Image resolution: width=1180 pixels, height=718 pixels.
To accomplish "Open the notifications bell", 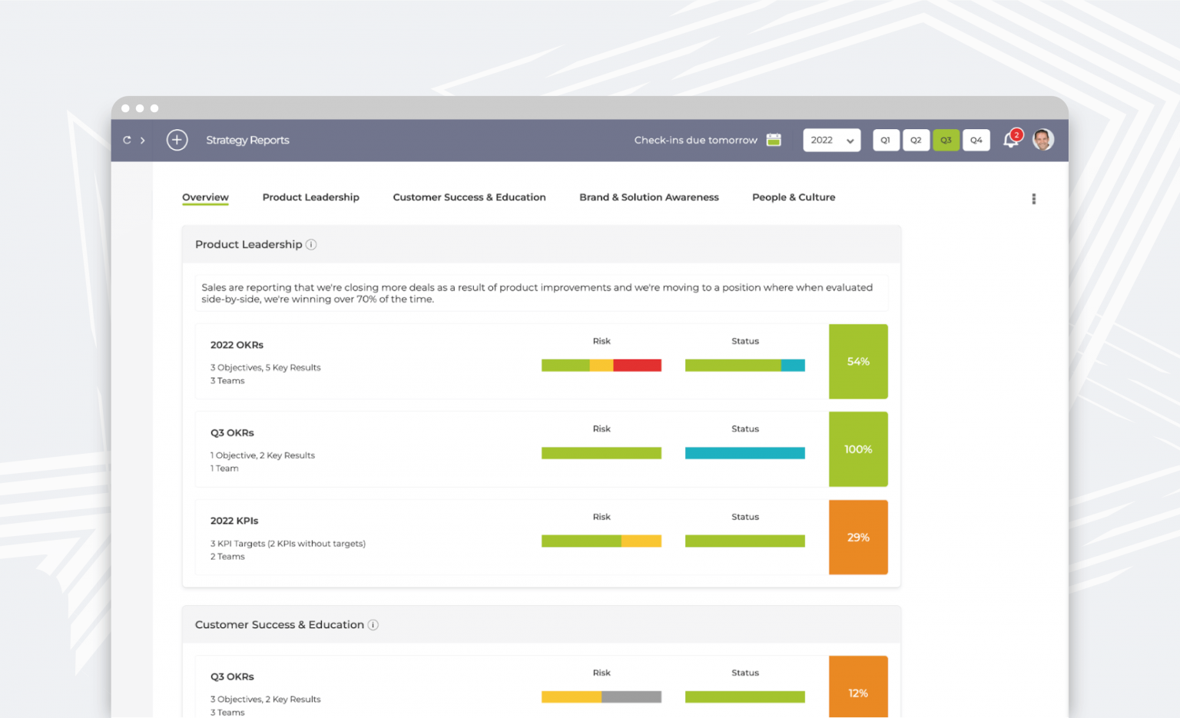I will 1011,140.
